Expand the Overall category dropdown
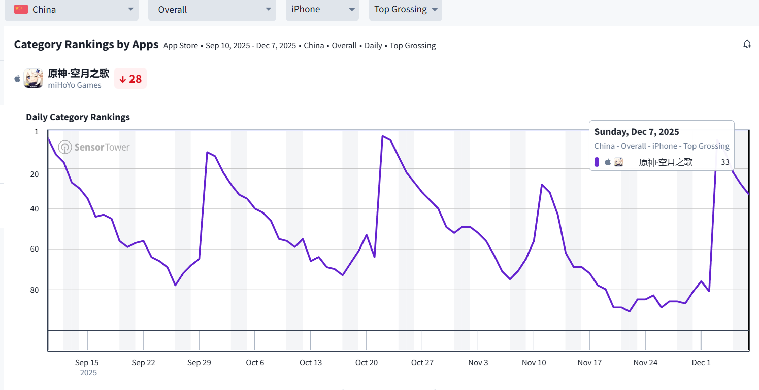This screenshot has height=390, width=759. click(212, 10)
